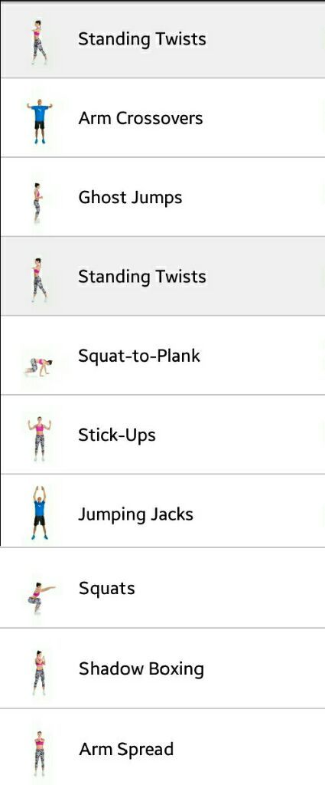Choose the Squat-to-Plank exercise label
This screenshot has width=325, height=785.
coord(139,356)
